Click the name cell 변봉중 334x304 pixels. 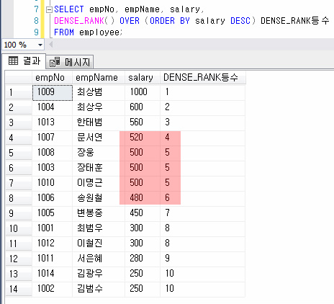coord(99,213)
